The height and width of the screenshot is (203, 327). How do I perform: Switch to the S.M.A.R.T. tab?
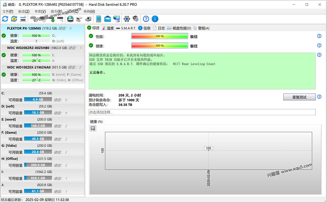pos(126,28)
